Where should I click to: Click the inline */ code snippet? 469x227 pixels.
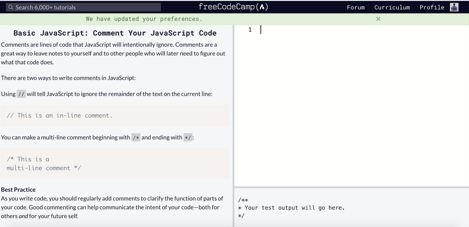tap(188, 138)
